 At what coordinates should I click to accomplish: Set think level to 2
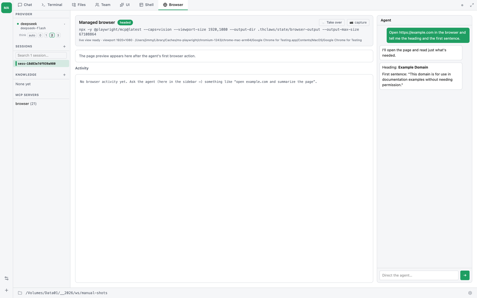click(52, 35)
